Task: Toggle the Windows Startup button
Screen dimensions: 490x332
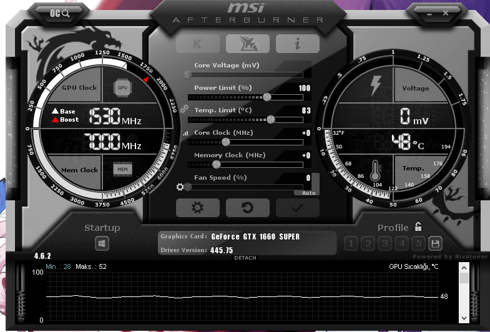Action: (102, 243)
